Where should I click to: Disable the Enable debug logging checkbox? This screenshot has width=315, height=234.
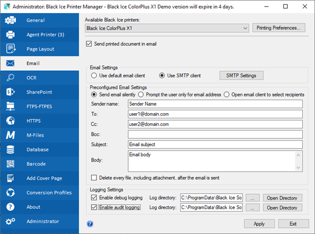click(94, 198)
